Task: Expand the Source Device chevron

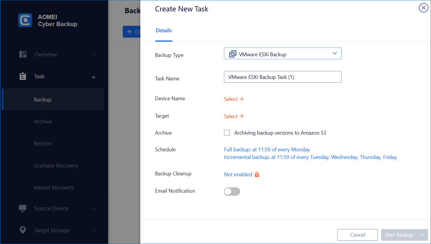Action: pyautogui.click(x=94, y=209)
